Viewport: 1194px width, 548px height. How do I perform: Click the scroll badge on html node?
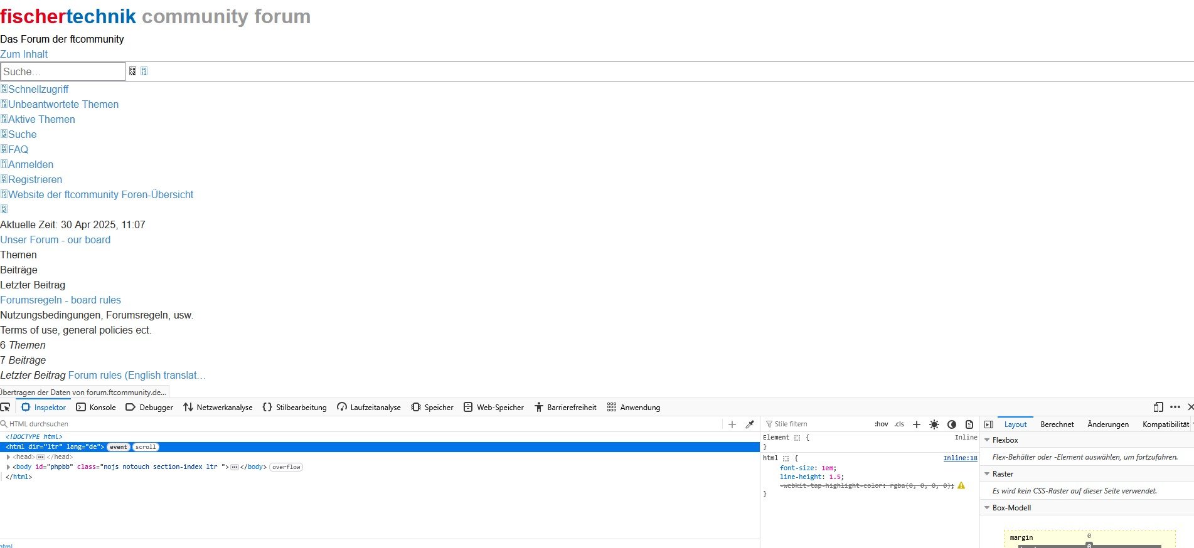(146, 447)
